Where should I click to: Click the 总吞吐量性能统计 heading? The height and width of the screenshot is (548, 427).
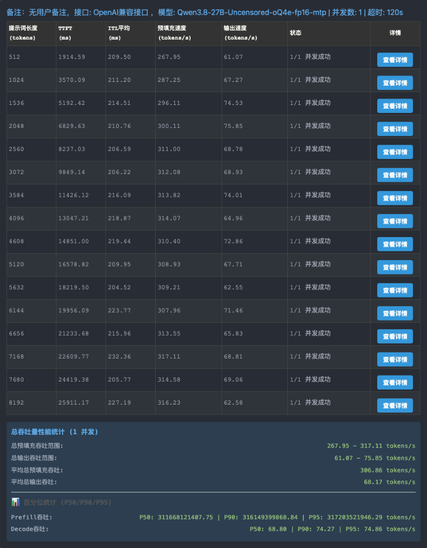[55, 432]
